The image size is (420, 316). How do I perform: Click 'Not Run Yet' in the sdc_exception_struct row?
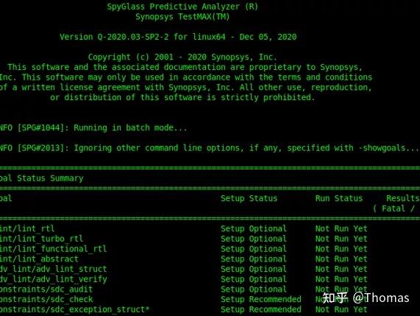click(x=341, y=309)
